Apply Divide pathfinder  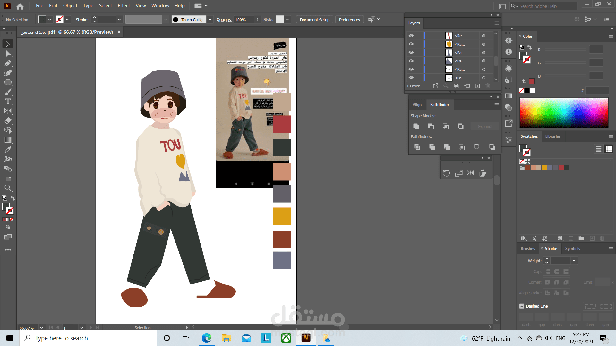pyautogui.click(x=417, y=147)
